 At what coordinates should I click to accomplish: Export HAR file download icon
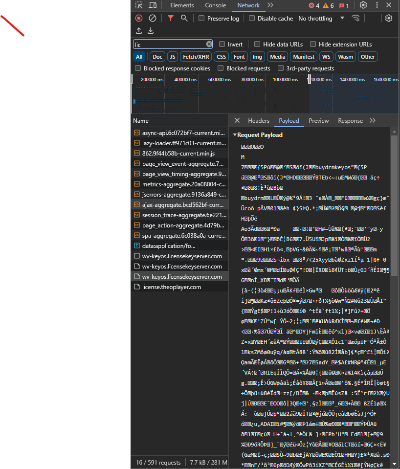pyautogui.click(x=151, y=30)
